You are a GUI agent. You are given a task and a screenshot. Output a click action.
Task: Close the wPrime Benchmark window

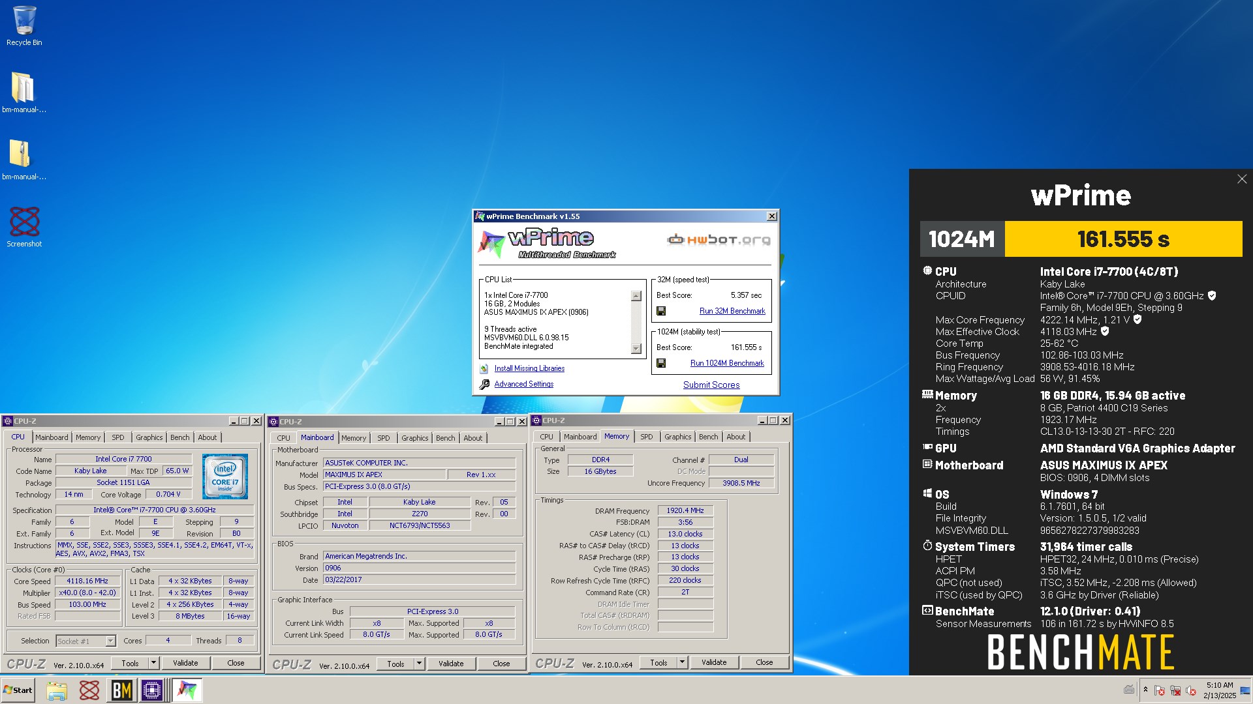771,216
